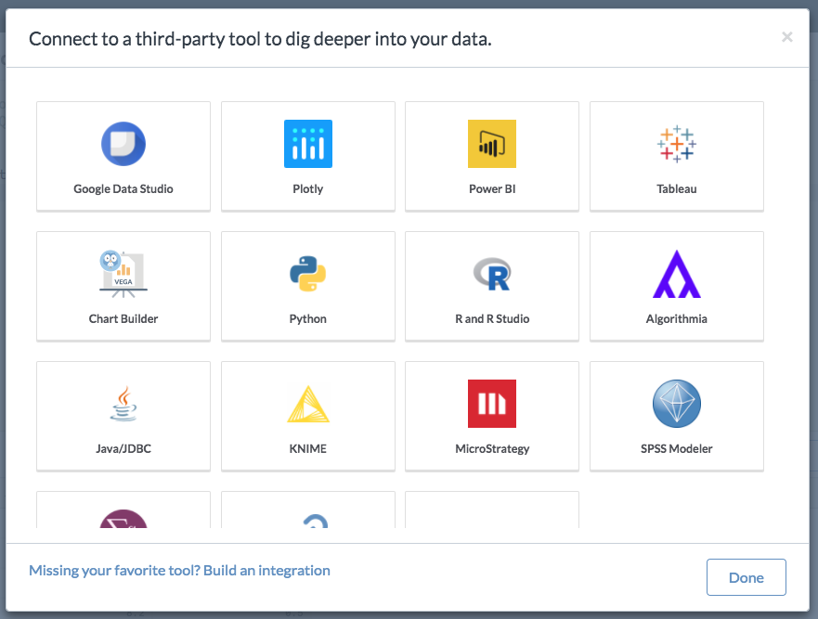Image resolution: width=818 pixels, height=619 pixels.
Task: Choose the Plotly integration icon
Action: pyautogui.click(x=307, y=144)
